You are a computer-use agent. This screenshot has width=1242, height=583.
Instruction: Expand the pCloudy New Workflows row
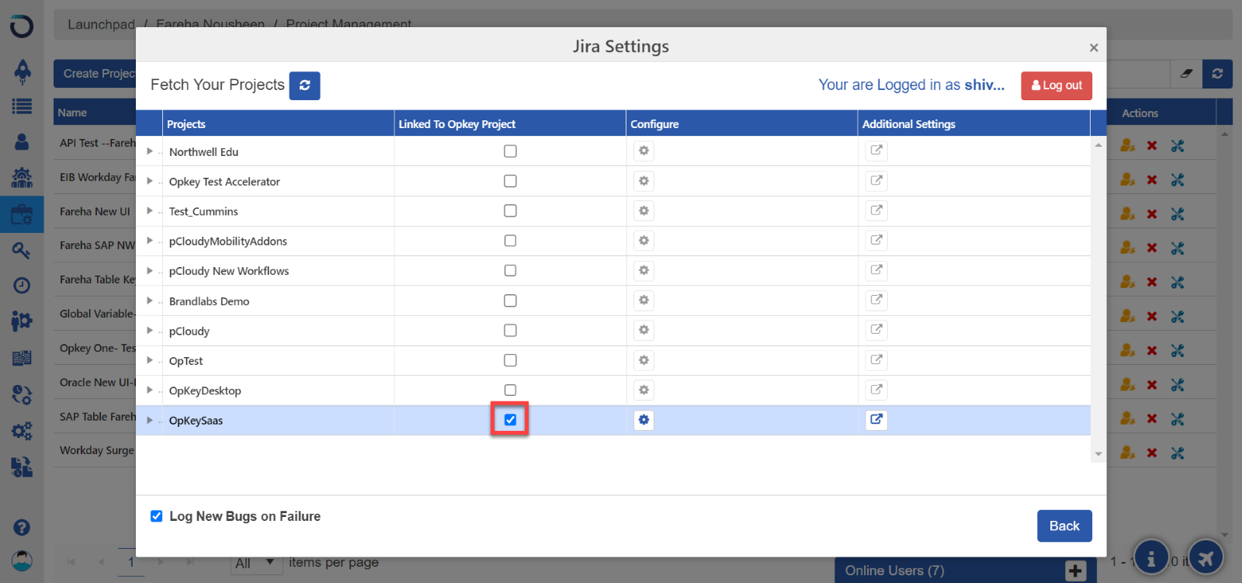[x=150, y=270]
